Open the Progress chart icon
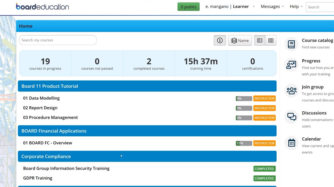334x187 pixels. click(291, 65)
